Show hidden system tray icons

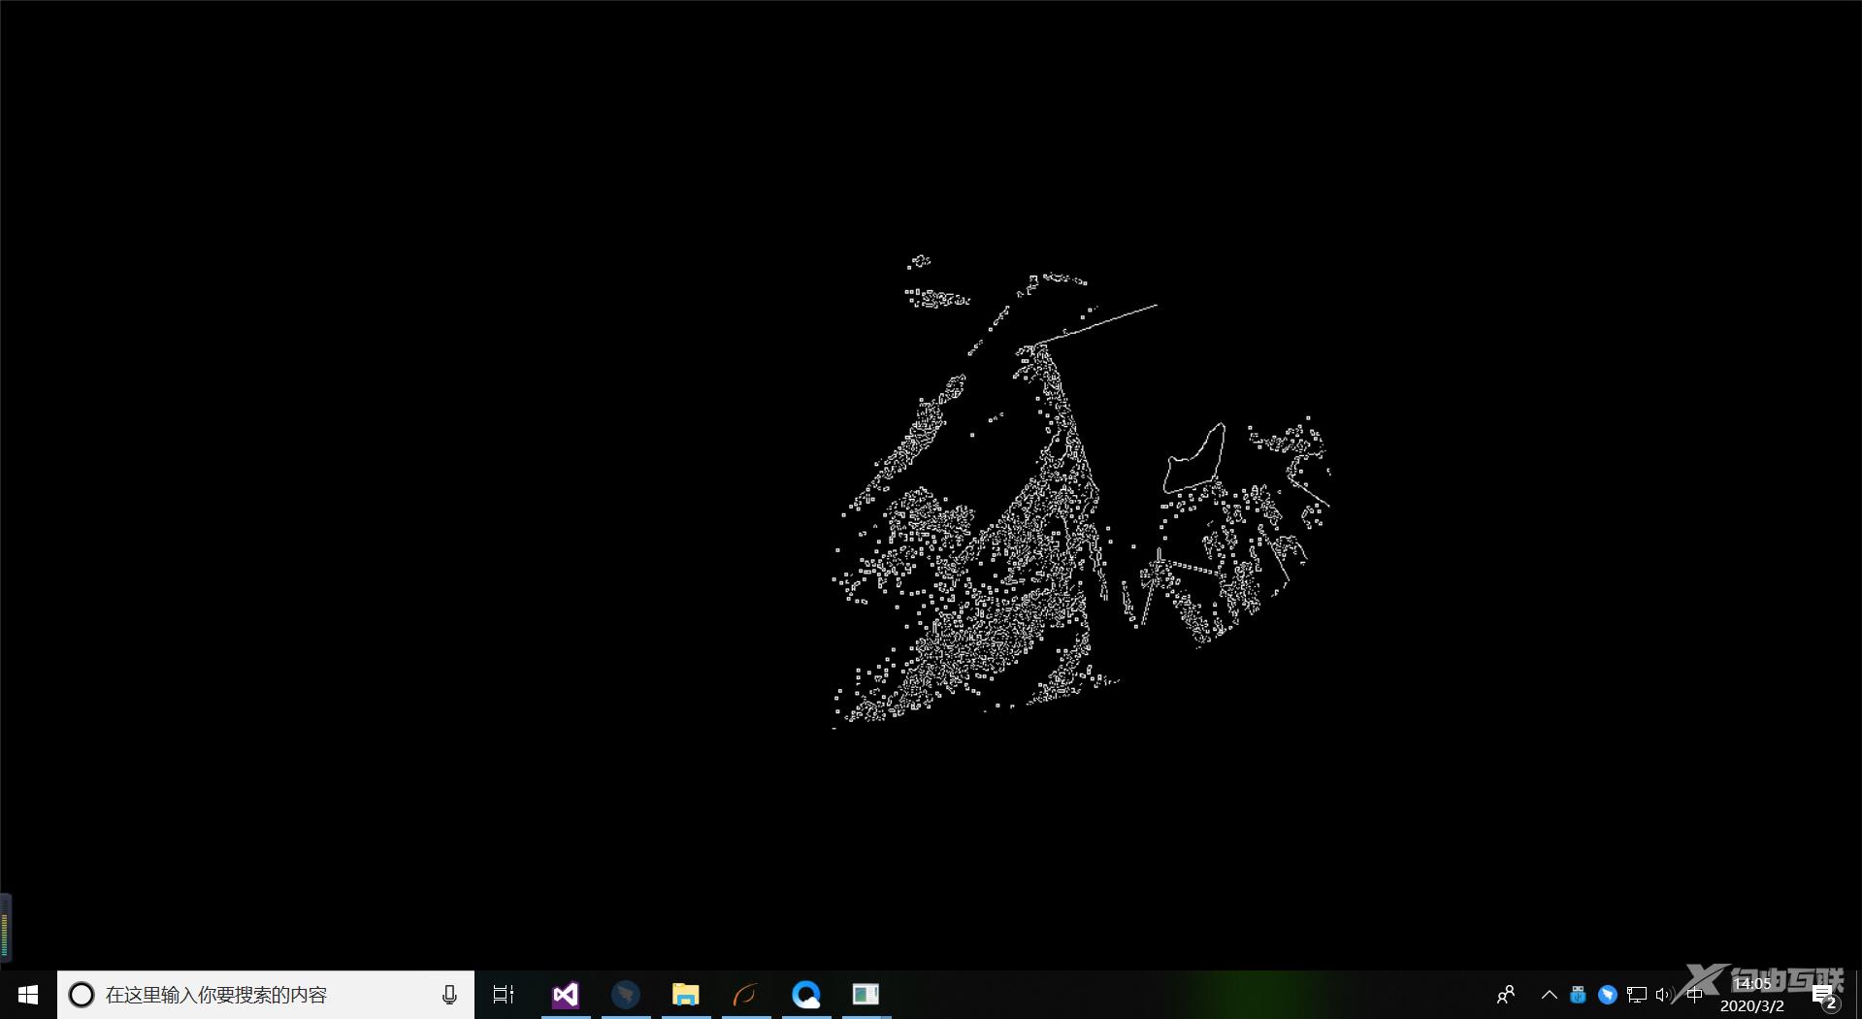(1549, 995)
